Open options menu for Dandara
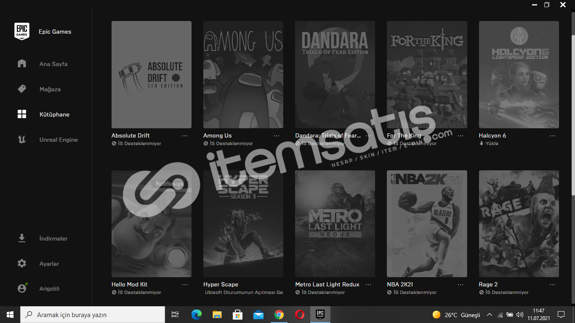Screen dimensions: 575x323 click(368, 135)
